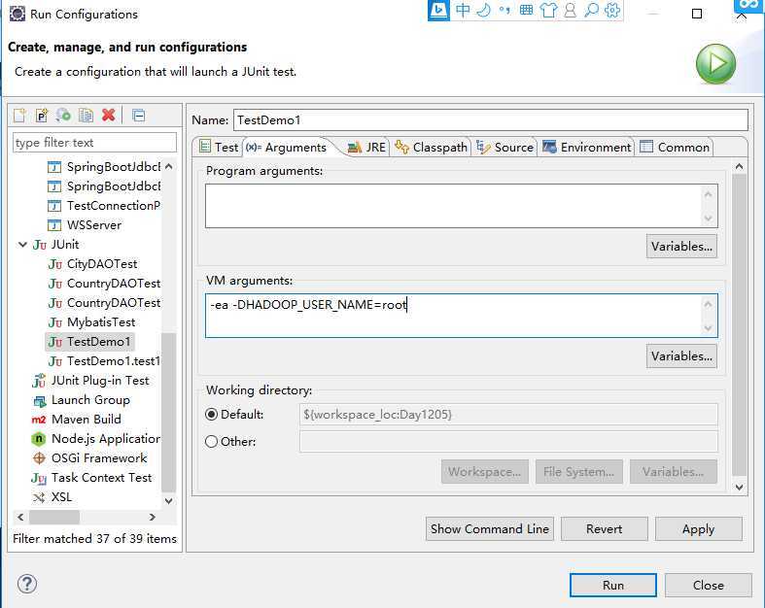Select Node.js Application type
This screenshot has height=608, width=765.
95,439
